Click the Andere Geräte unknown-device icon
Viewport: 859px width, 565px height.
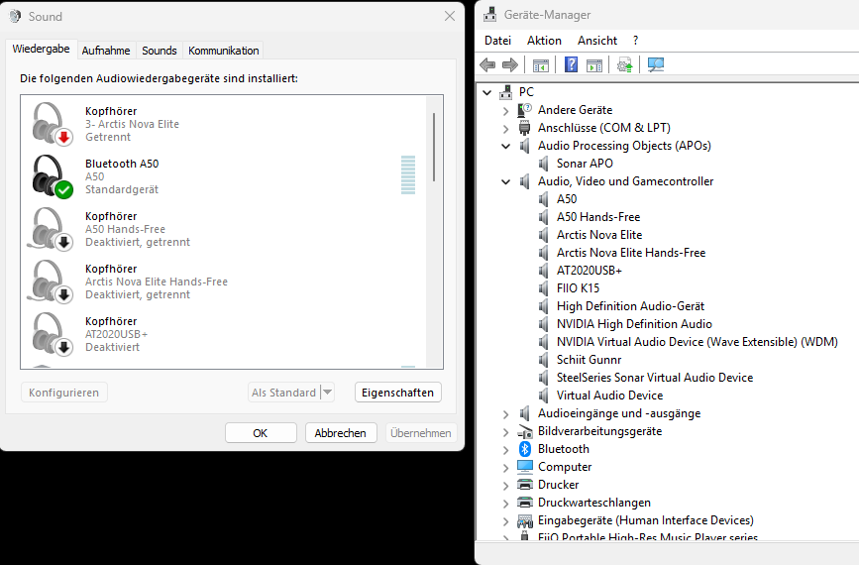click(524, 110)
